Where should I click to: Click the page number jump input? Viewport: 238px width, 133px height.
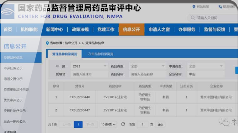coord(142,125)
